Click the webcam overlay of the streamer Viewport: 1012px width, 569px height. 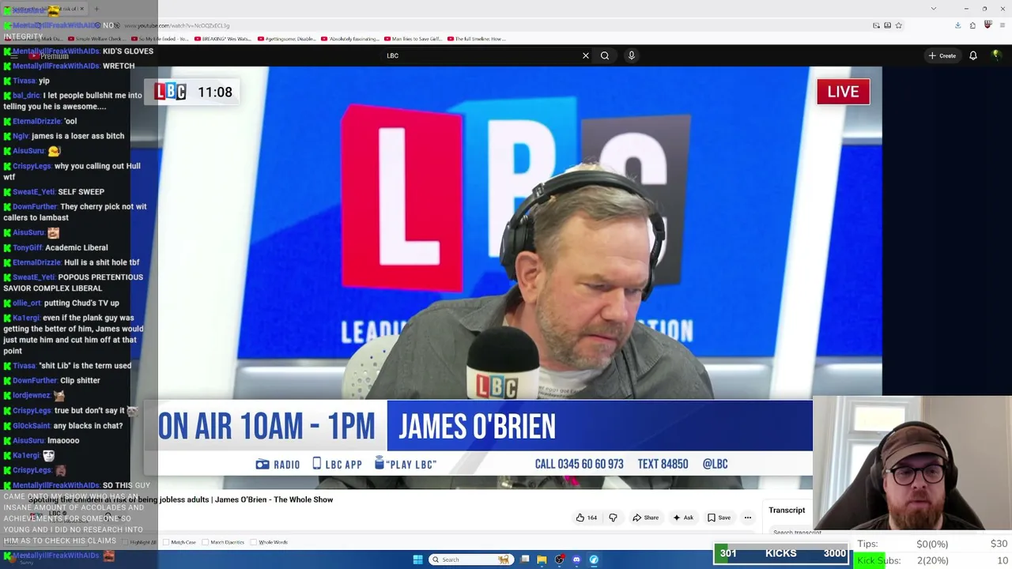912,462
